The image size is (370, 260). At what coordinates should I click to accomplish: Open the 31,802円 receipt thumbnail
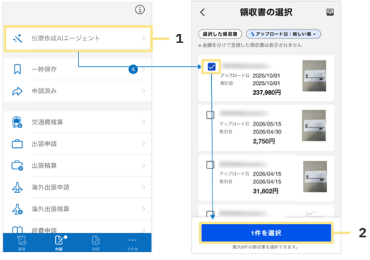(315, 176)
